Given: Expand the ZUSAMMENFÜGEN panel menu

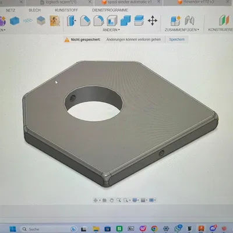Looking at the screenshot, I should (182, 30).
